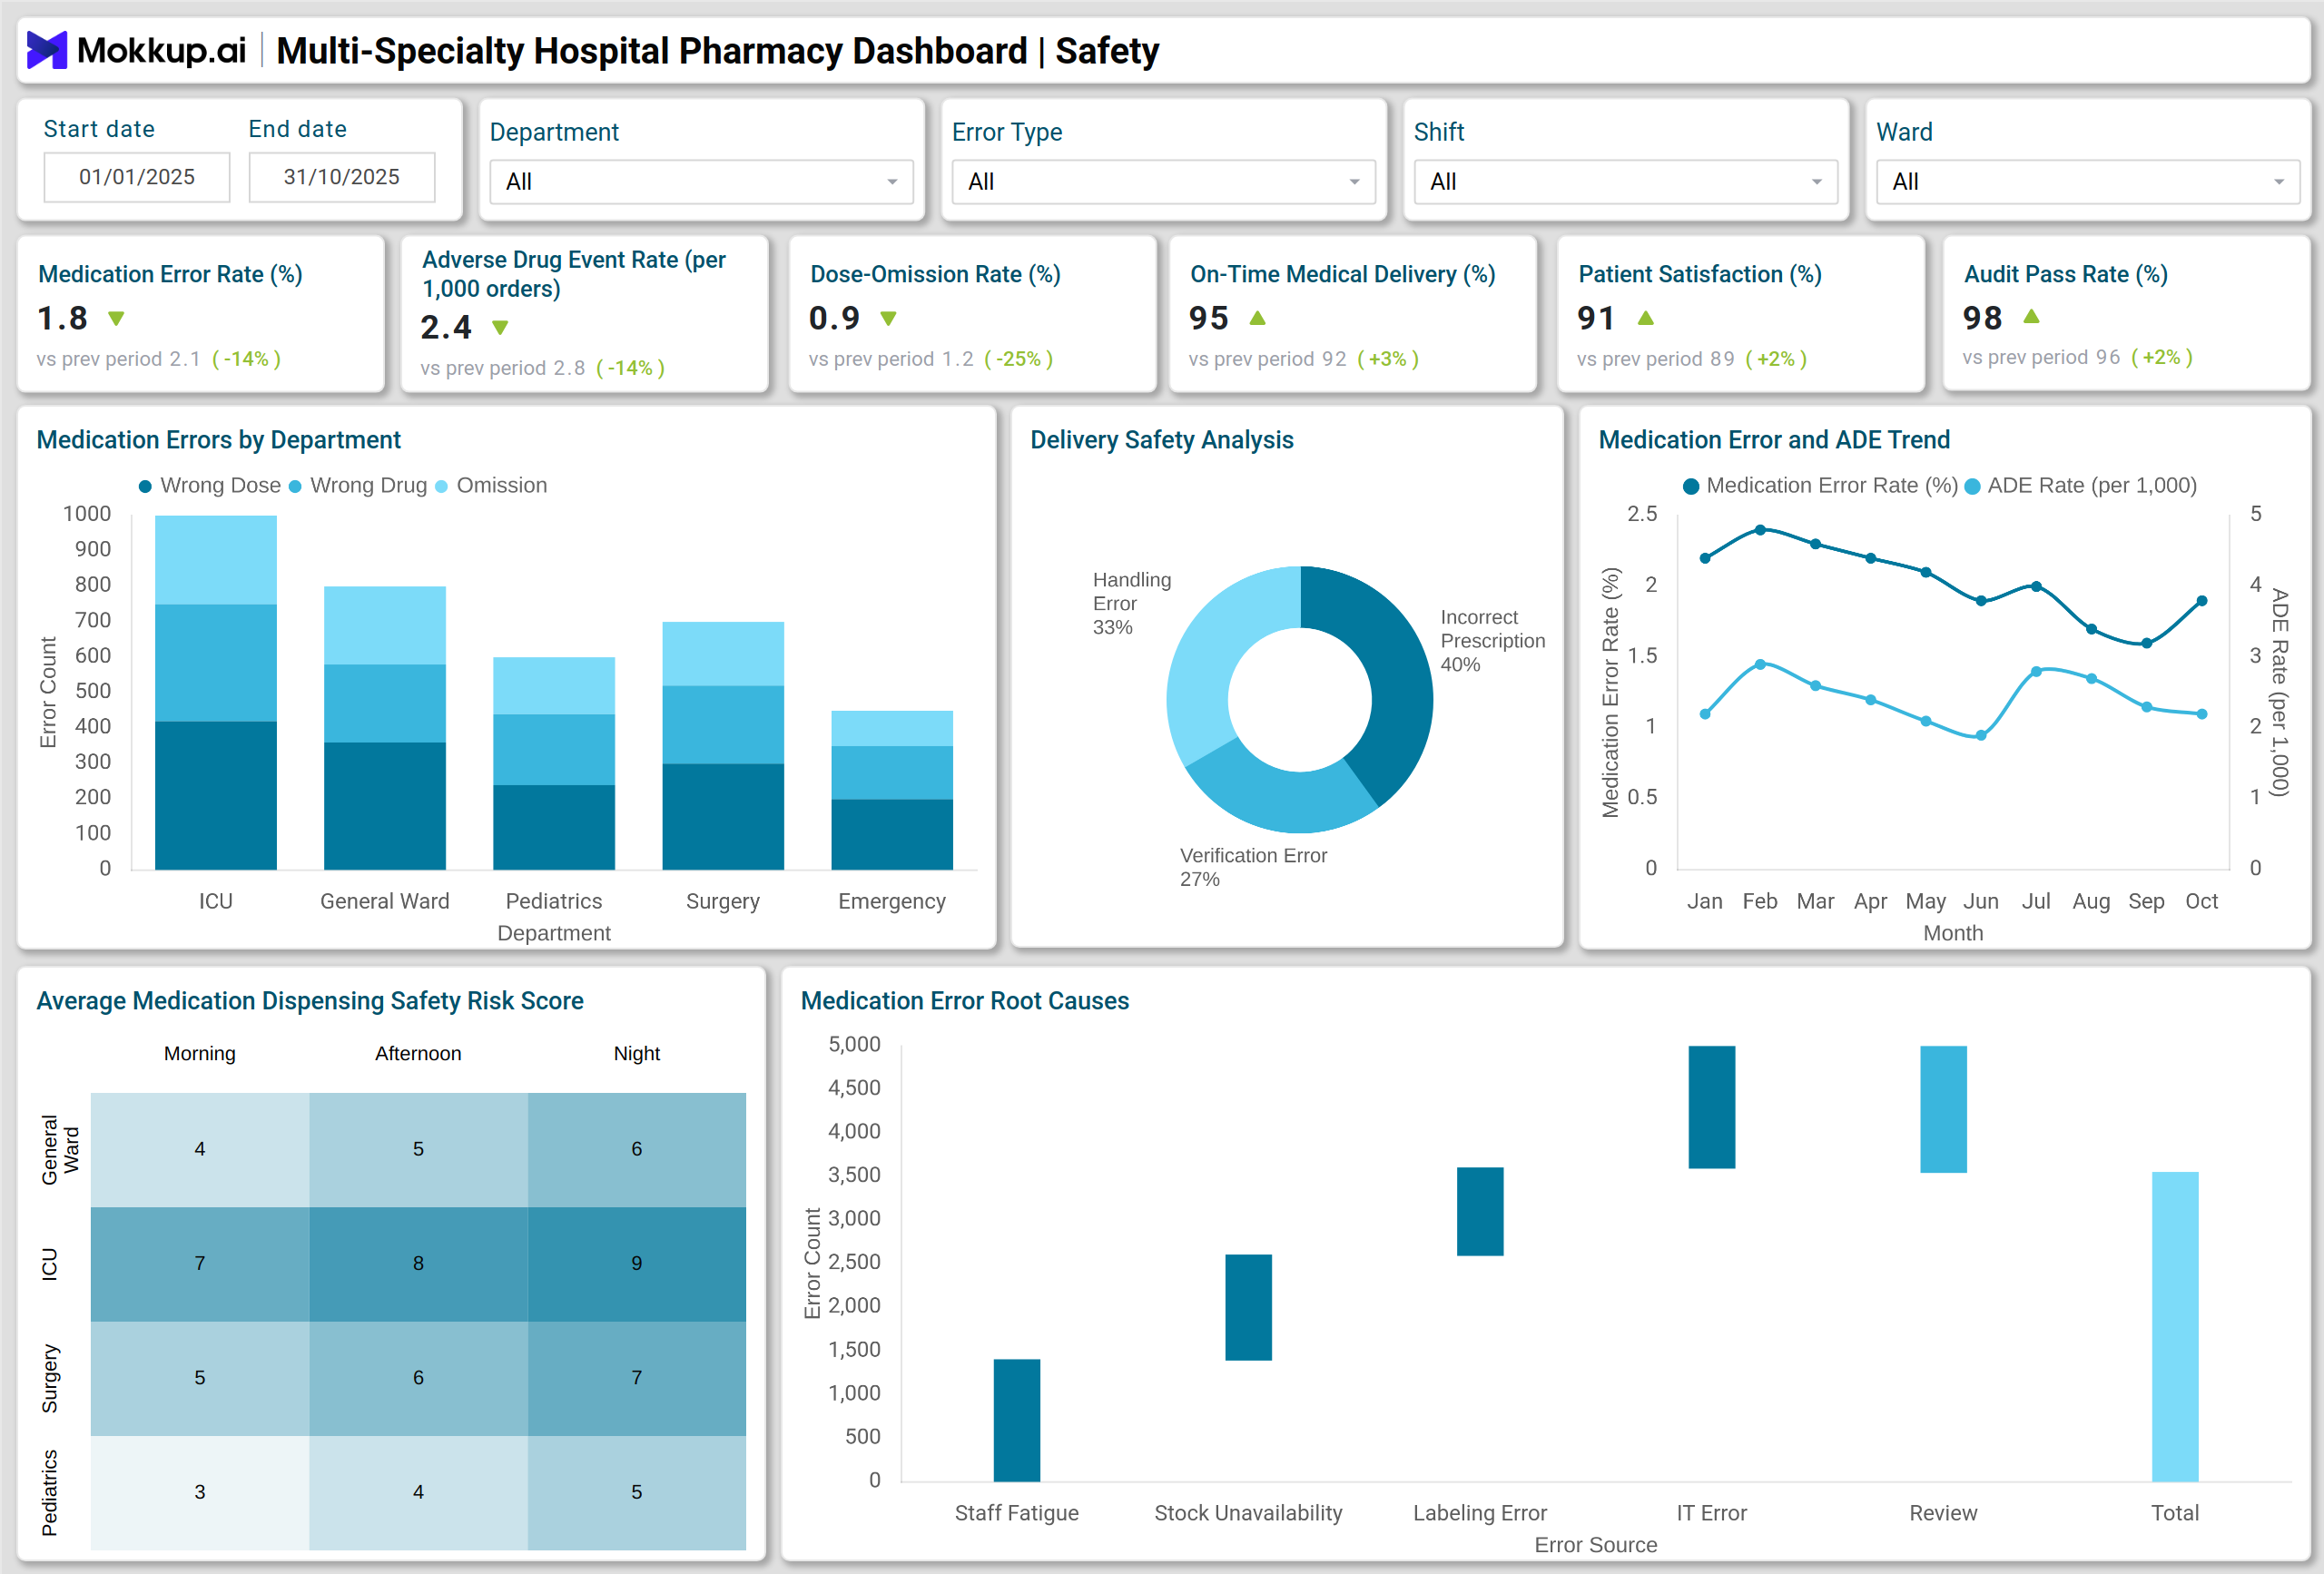Toggle the Medication Error Rate (%) legend item
This screenshot has height=1574, width=2324.
click(1820, 486)
